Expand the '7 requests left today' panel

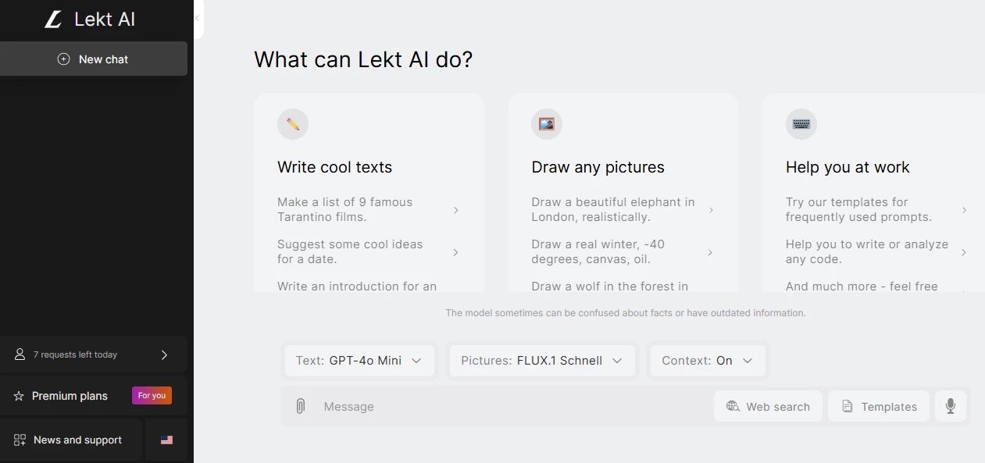[x=164, y=354]
